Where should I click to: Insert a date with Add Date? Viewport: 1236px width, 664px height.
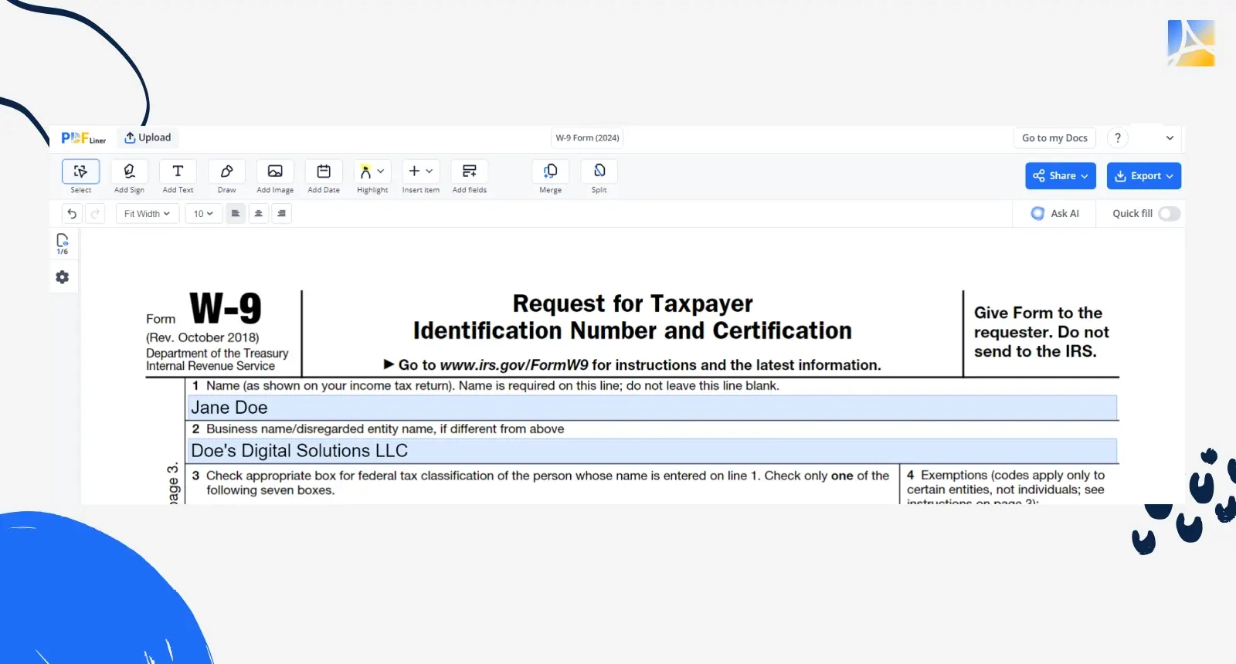324,171
